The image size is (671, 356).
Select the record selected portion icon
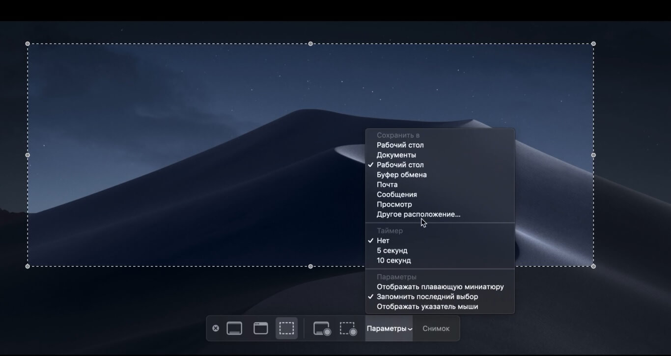click(x=348, y=329)
